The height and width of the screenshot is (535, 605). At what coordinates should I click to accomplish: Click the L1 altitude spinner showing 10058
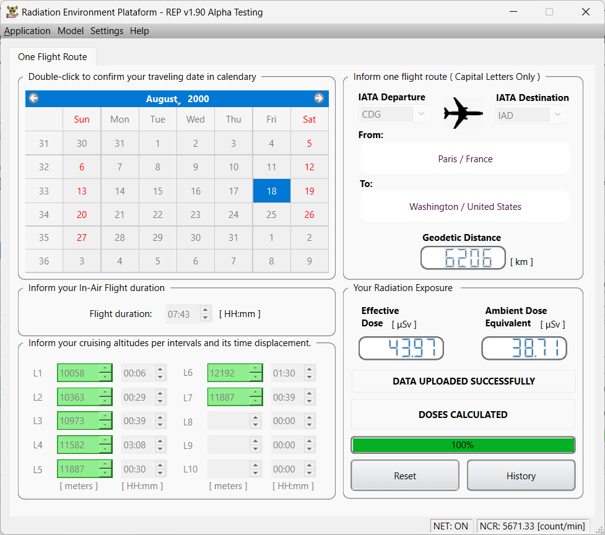coord(79,373)
